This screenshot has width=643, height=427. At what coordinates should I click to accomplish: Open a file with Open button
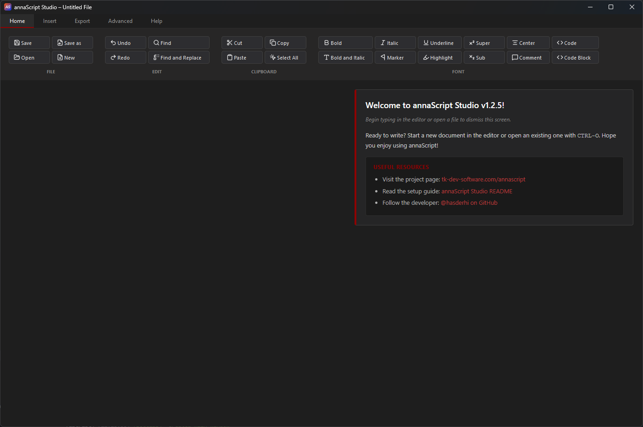29,57
